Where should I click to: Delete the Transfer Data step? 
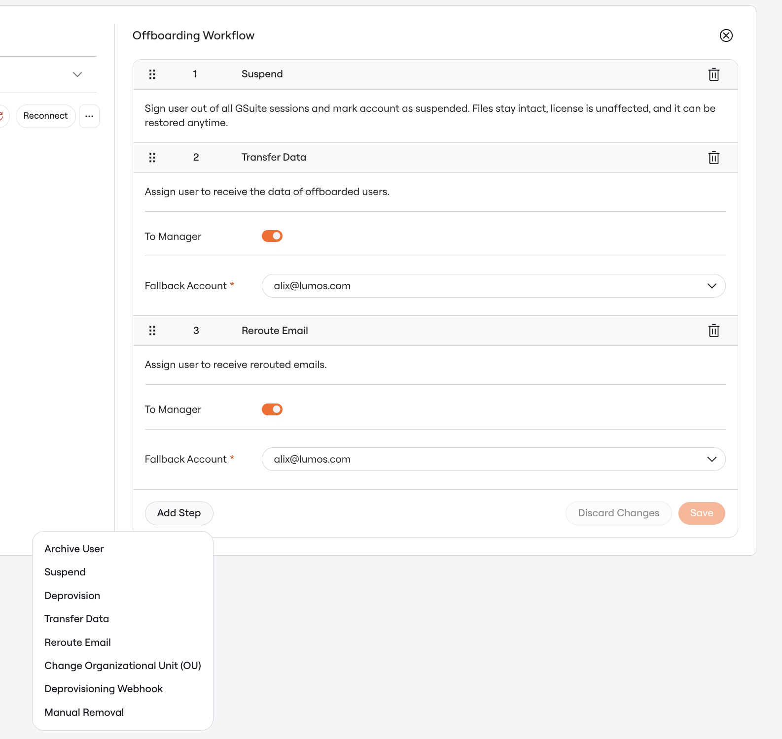pos(713,158)
